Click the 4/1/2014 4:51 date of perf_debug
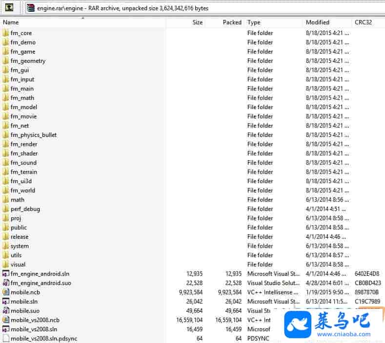Screen dimensions: 385x343 [x=326, y=209]
